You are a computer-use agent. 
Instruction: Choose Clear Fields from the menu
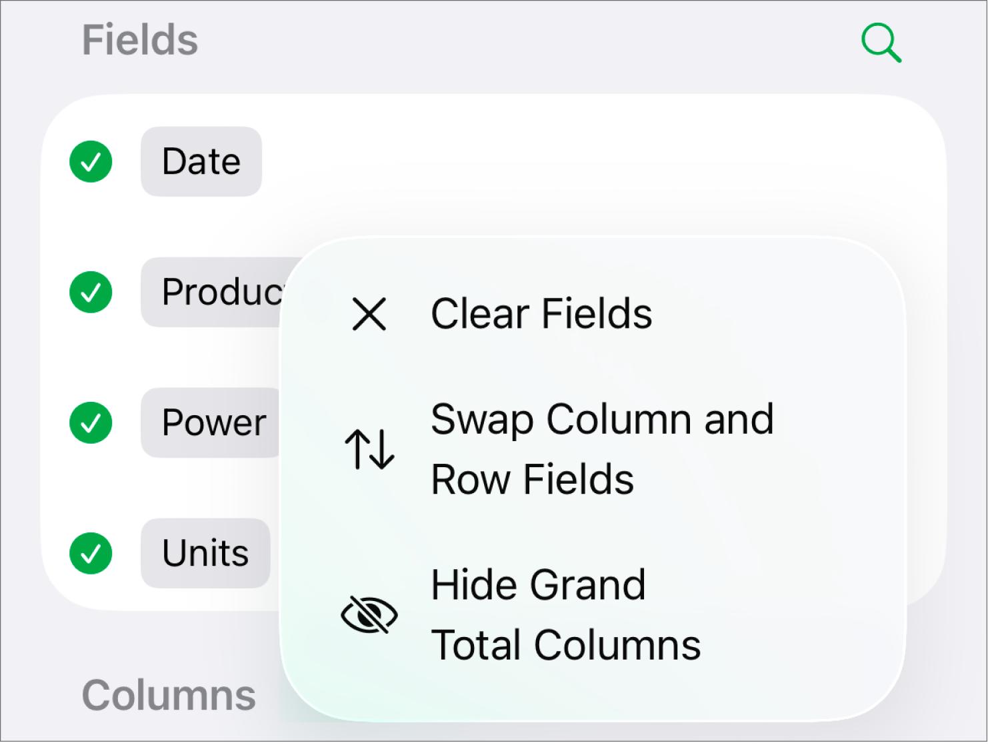(x=541, y=314)
